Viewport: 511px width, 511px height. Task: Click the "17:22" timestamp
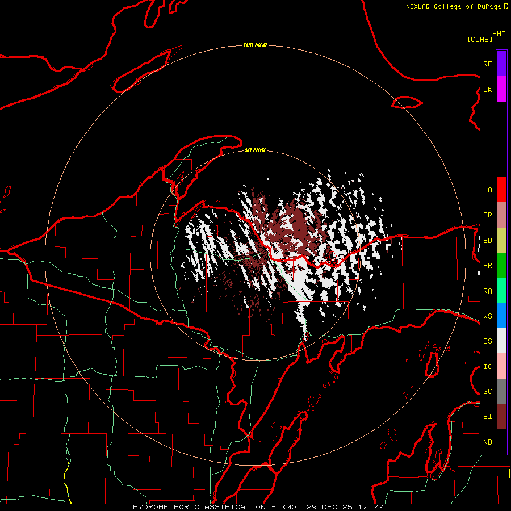coord(371,507)
